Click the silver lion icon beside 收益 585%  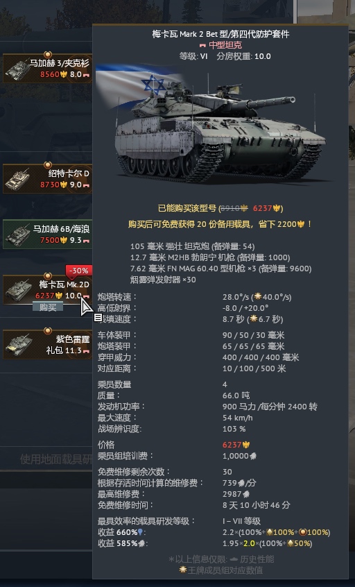pyautogui.click(x=141, y=543)
